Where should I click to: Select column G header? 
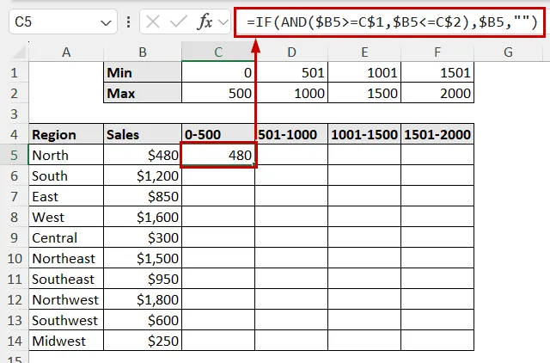tap(508, 52)
